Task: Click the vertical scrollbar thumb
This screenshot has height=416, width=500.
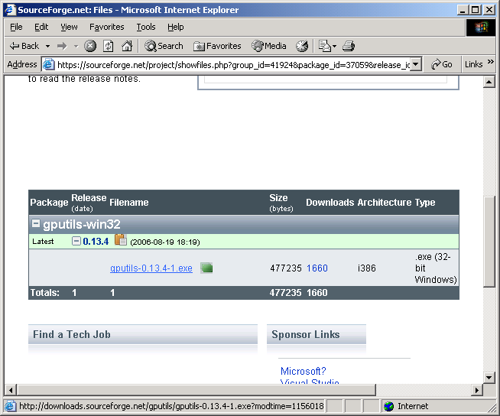Action: pos(489,242)
